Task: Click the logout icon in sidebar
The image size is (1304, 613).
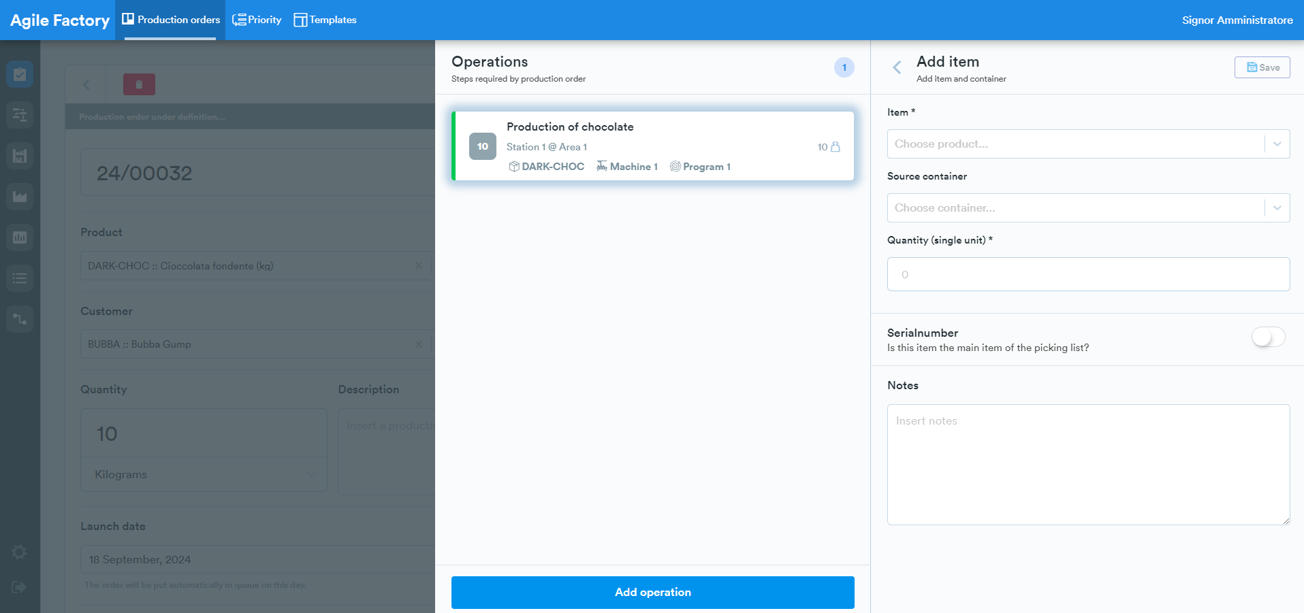Action: (20, 587)
